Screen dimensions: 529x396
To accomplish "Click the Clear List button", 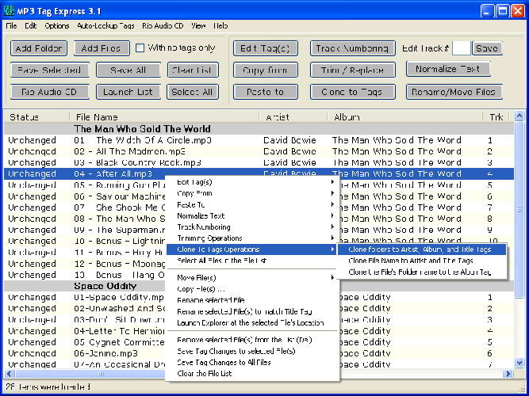I will [193, 70].
